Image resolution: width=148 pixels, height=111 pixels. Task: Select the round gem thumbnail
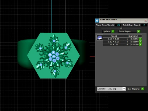(x=100, y=38)
